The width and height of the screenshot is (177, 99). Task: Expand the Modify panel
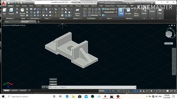point(63,18)
